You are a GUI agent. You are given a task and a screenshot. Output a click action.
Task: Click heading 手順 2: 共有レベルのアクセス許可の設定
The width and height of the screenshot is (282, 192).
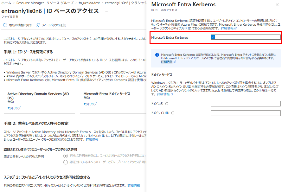[36, 124]
